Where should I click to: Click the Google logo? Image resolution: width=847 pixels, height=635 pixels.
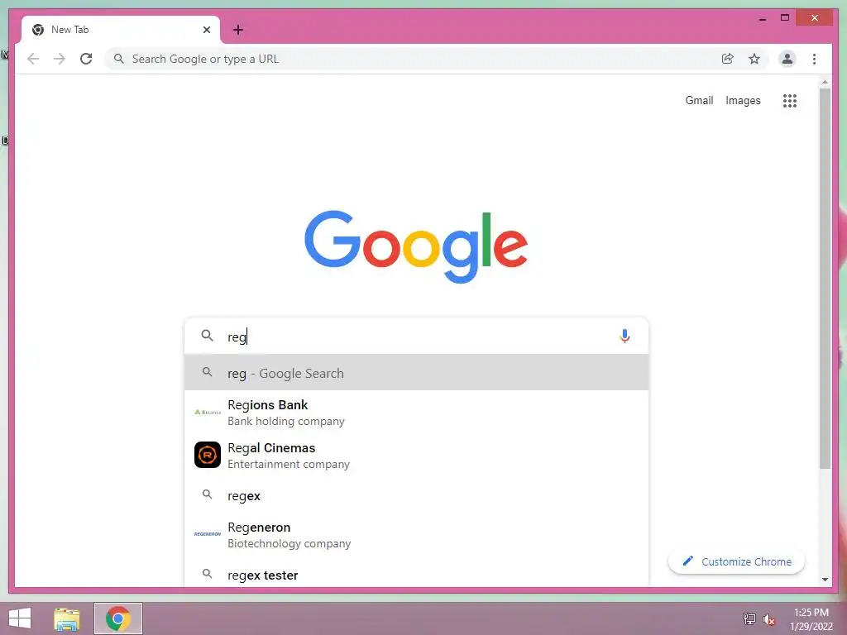(x=416, y=246)
